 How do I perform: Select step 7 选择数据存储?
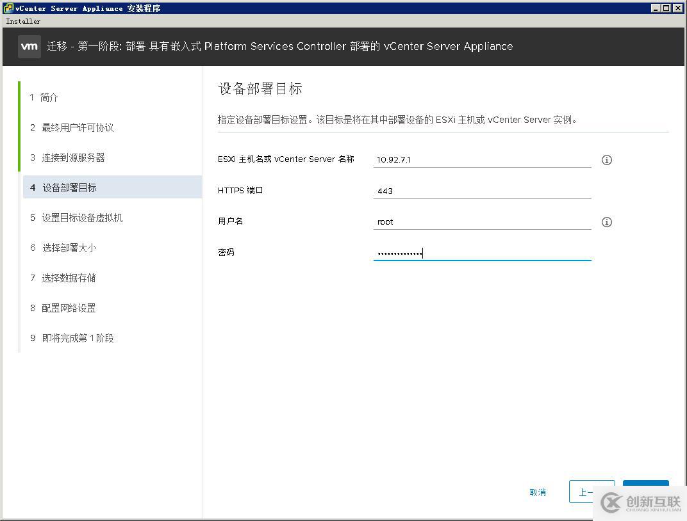(63, 278)
